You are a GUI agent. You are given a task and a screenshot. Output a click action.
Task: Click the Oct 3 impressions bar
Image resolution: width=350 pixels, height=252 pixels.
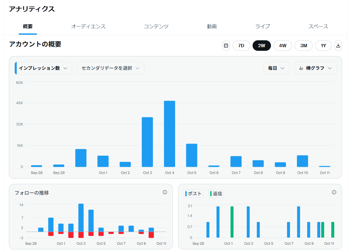(x=147, y=142)
